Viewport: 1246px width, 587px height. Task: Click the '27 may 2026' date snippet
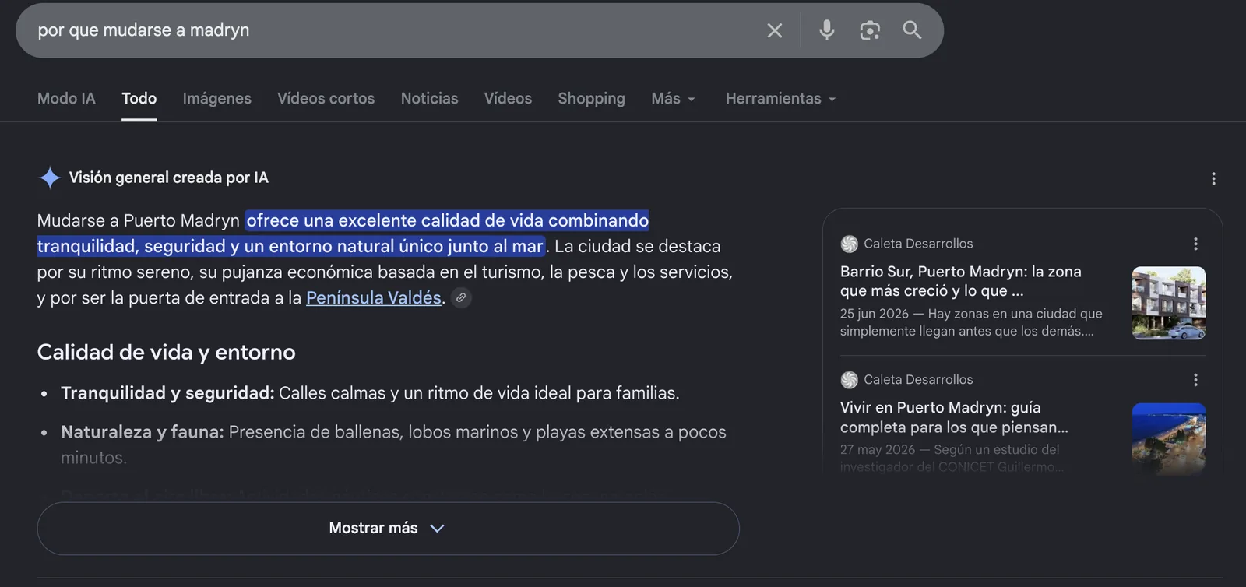coord(878,449)
